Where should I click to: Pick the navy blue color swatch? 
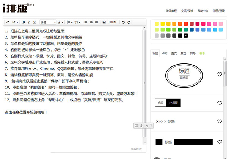tap(192, 30)
